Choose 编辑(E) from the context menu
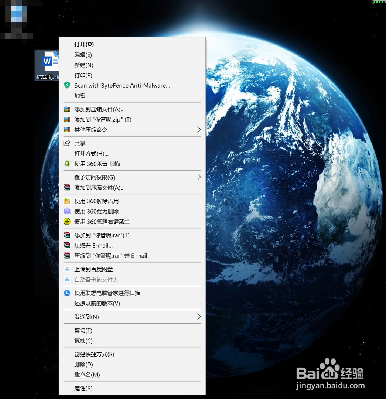The width and height of the screenshot is (386, 399). [x=132, y=55]
